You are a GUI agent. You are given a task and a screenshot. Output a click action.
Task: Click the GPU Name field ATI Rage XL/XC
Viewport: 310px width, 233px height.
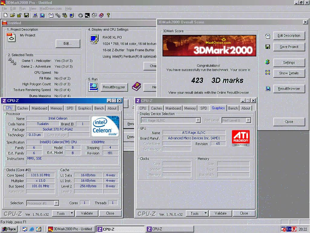[194, 133]
